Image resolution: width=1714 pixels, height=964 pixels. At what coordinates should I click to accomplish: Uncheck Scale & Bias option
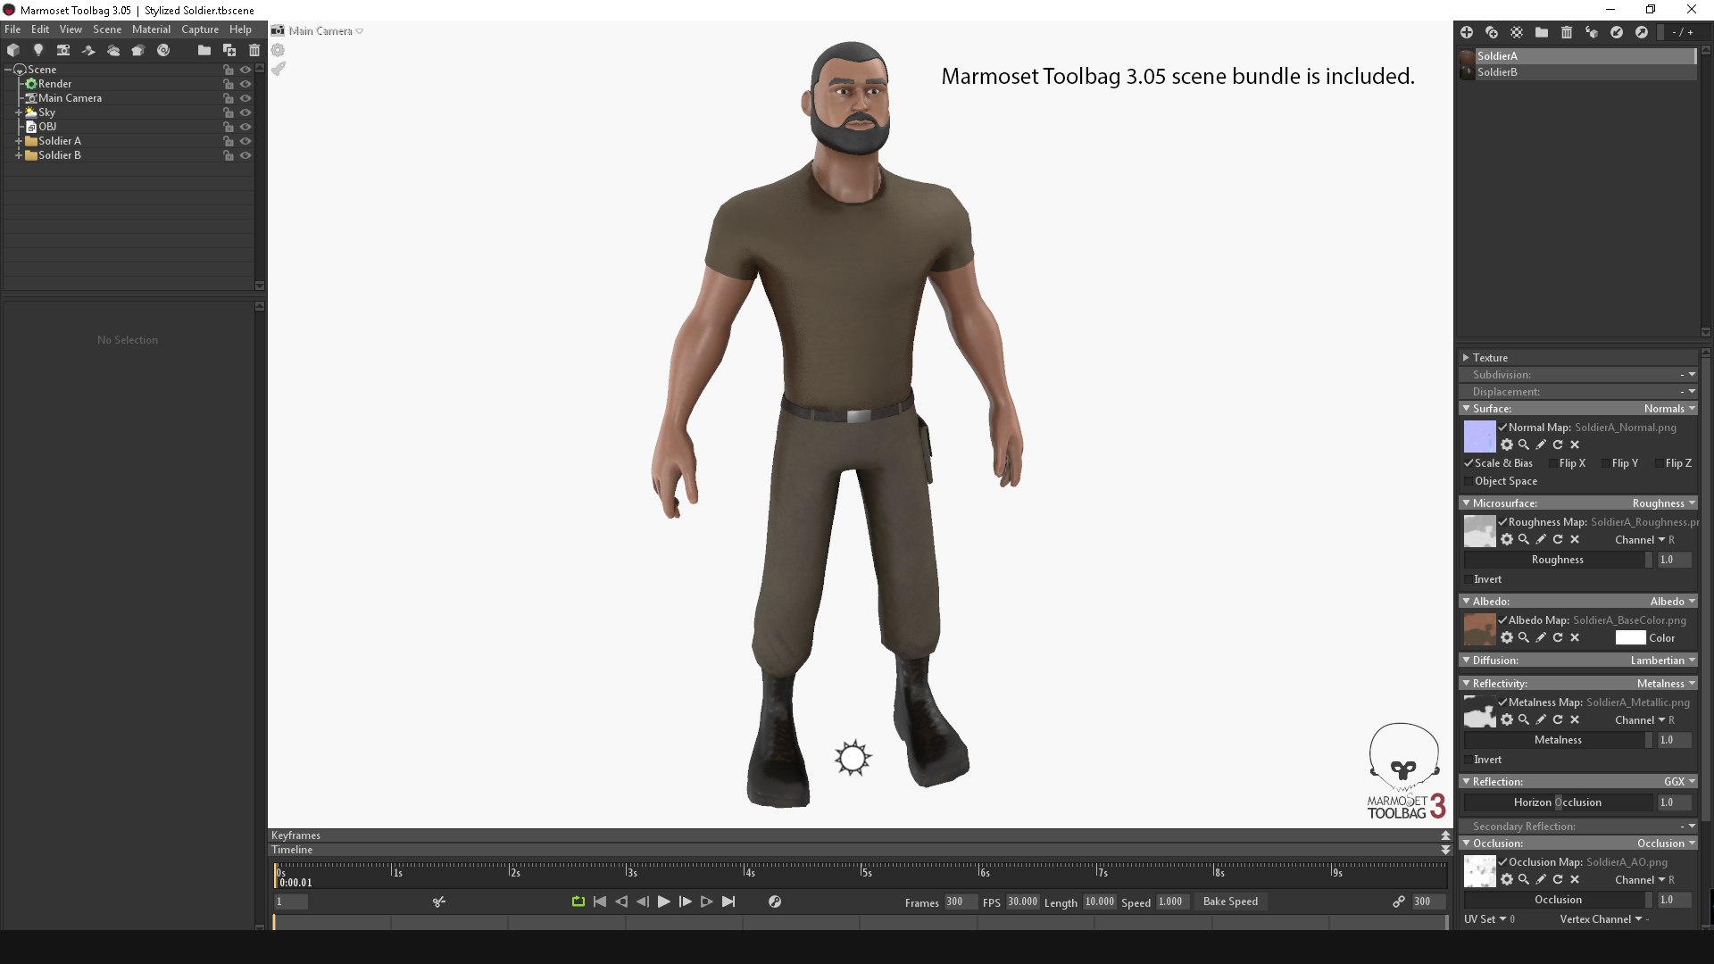(1469, 463)
